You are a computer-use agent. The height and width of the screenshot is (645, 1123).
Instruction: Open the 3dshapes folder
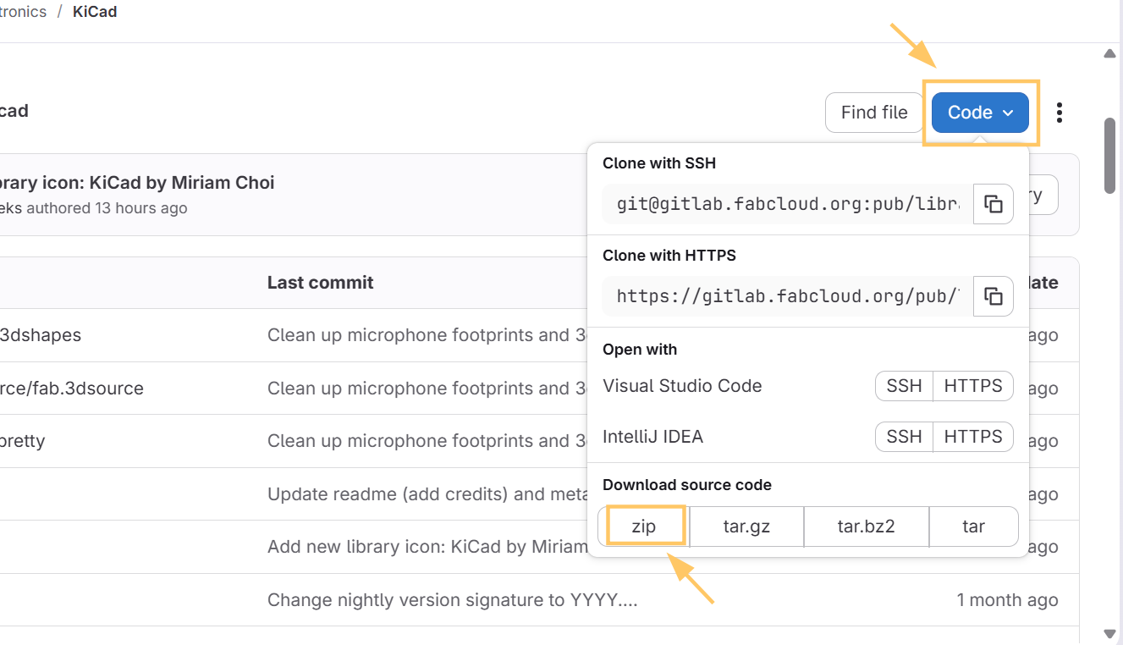[41, 335]
